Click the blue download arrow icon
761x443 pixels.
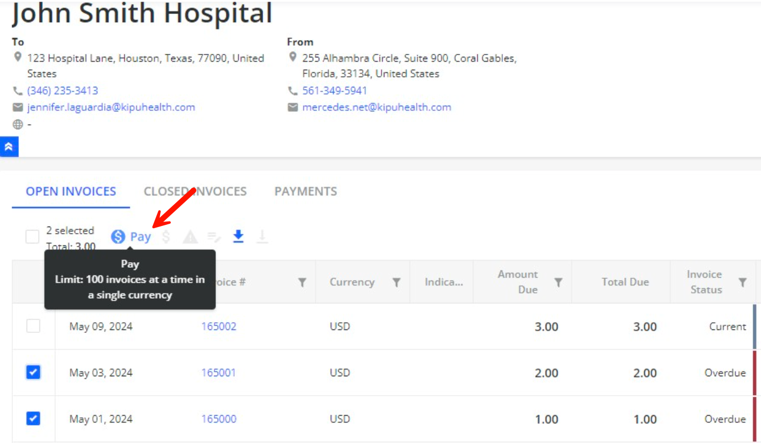tap(238, 237)
